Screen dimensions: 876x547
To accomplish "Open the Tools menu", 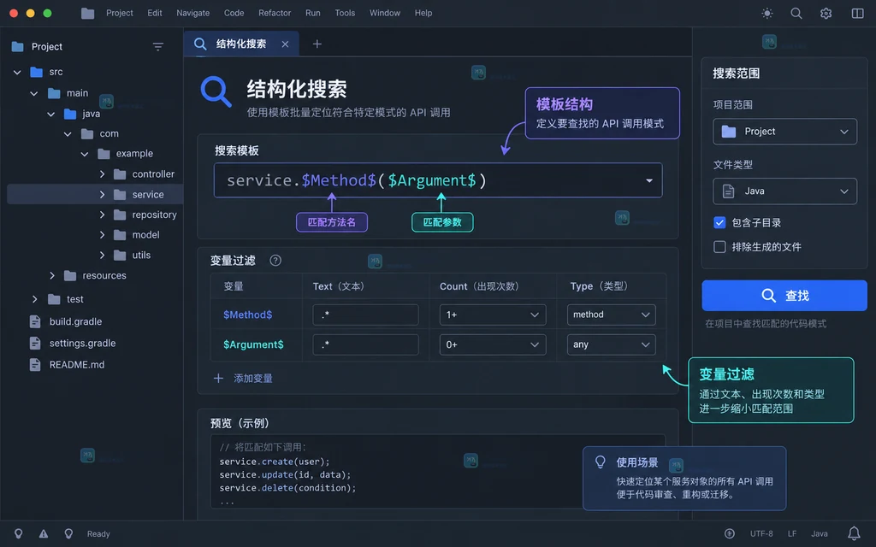I will click(x=345, y=13).
